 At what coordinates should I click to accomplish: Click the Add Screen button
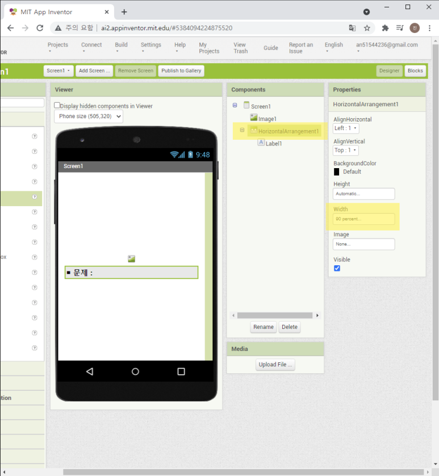94,71
